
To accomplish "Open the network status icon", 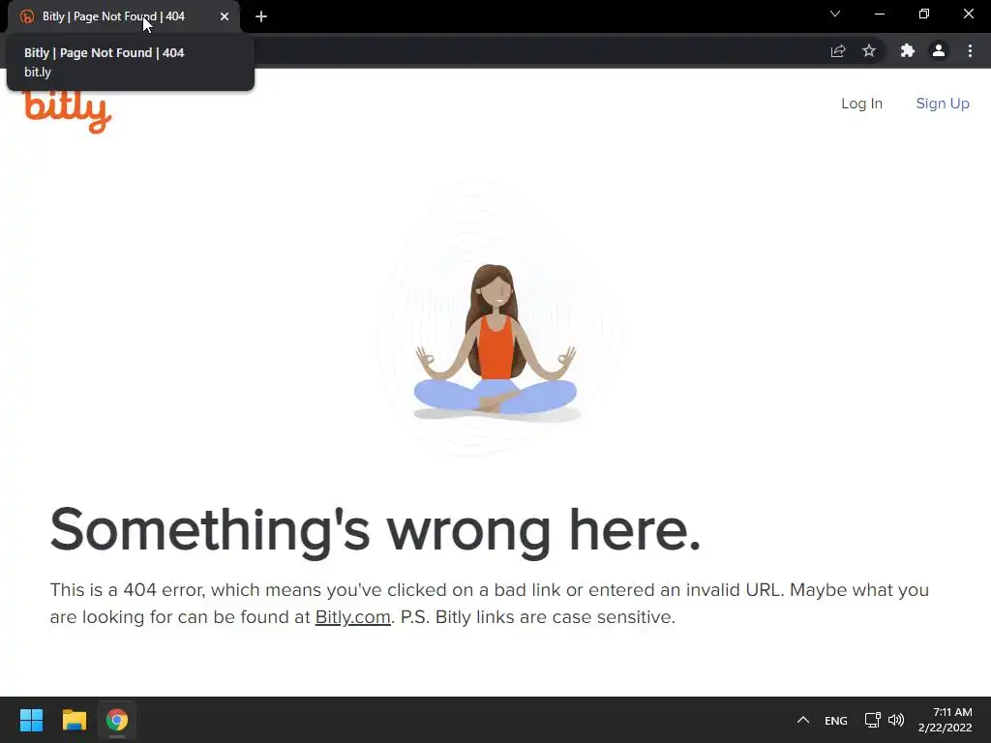I will pyautogui.click(x=872, y=720).
